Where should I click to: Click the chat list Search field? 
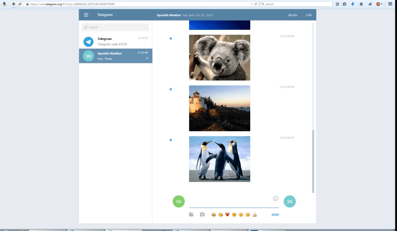tap(116, 27)
